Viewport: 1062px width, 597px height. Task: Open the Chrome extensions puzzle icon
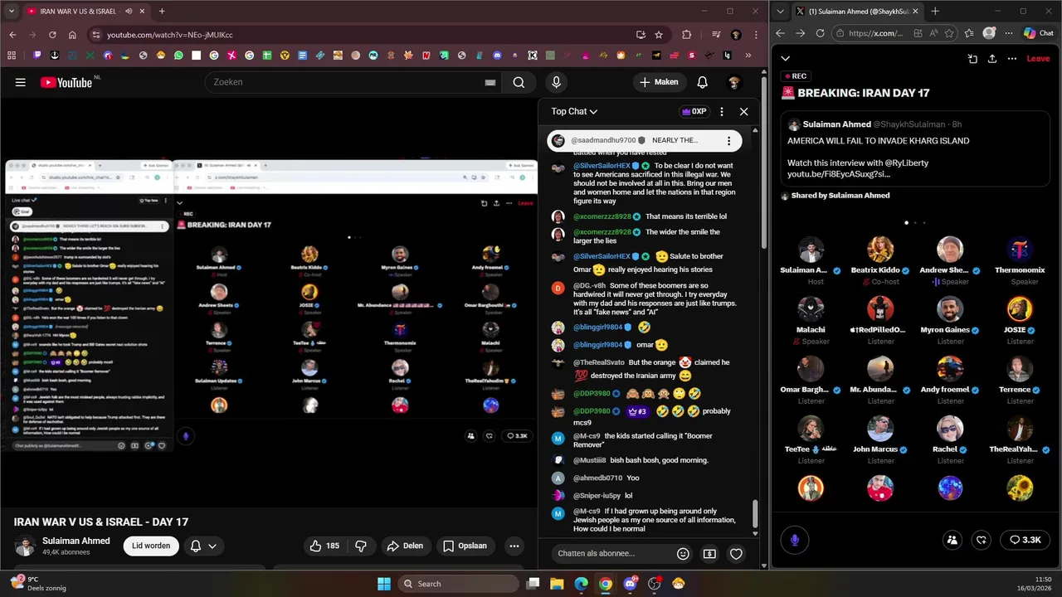pyautogui.click(x=686, y=35)
